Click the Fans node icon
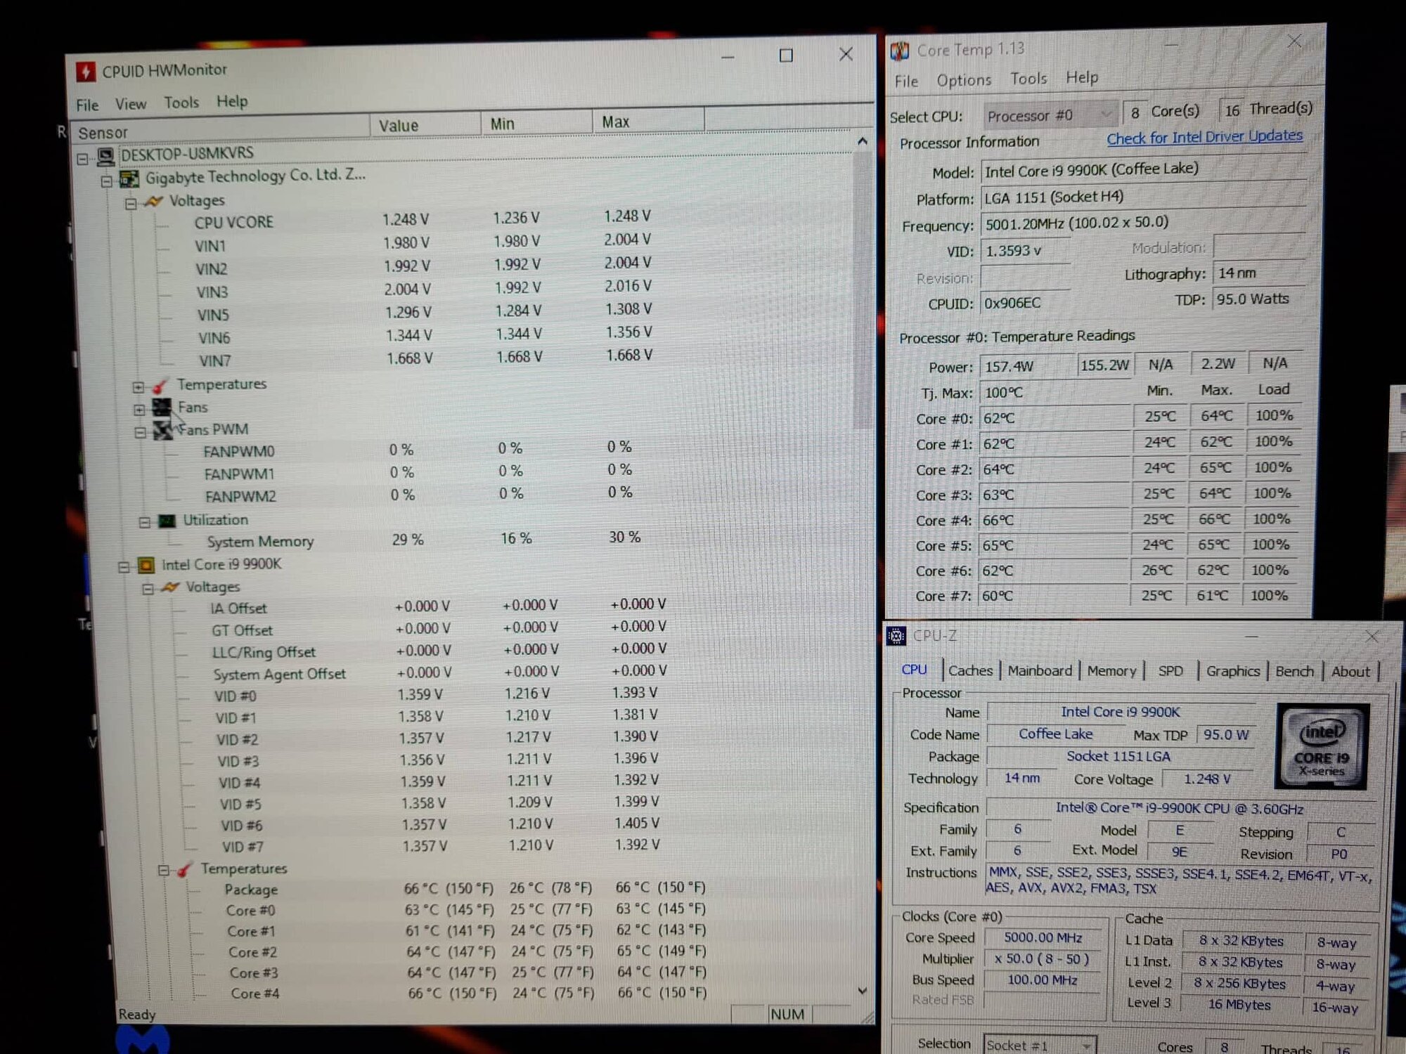This screenshot has height=1054, width=1406. click(162, 408)
